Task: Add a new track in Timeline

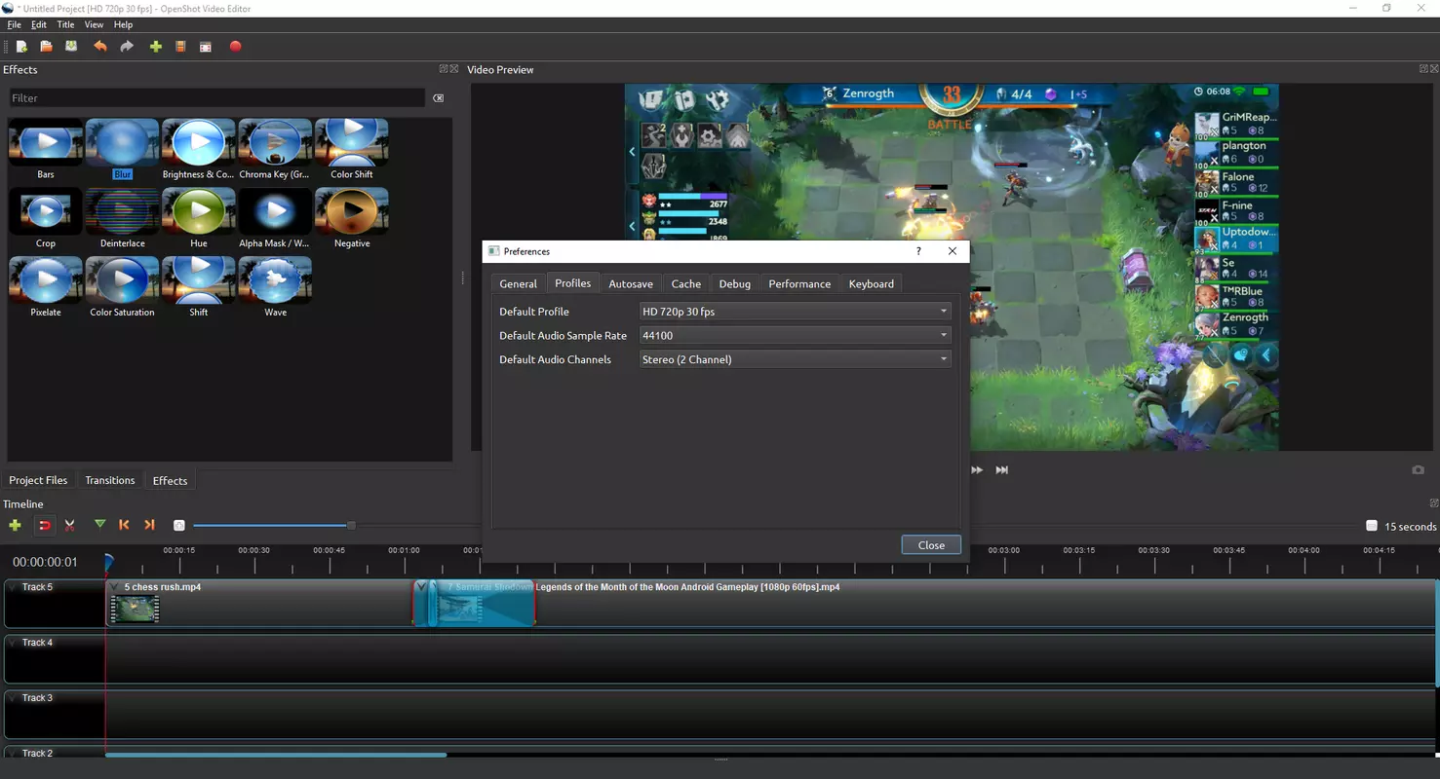Action: pyautogui.click(x=15, y=525)
